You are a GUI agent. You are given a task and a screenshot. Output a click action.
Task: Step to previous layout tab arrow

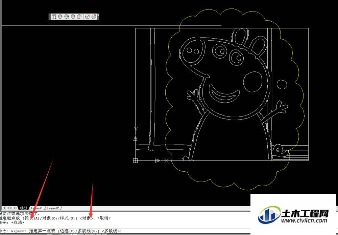coord(7,208)
